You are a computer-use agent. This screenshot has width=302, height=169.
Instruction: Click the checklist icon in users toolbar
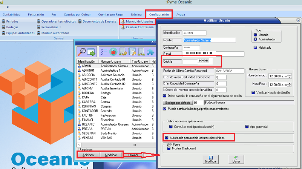click(x=103, y=52)
